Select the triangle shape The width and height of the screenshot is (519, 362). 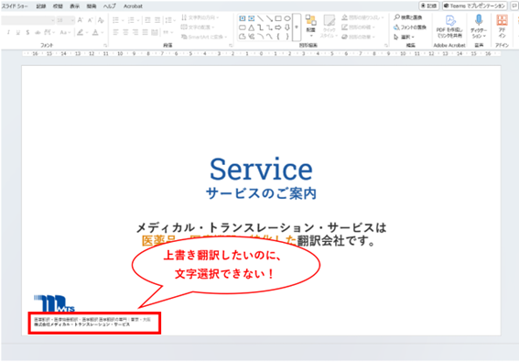[252, 27]
